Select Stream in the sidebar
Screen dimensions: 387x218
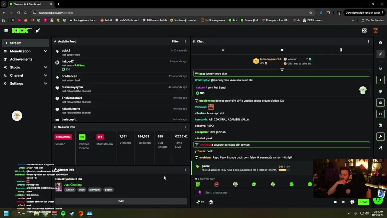tap(25, 43)
